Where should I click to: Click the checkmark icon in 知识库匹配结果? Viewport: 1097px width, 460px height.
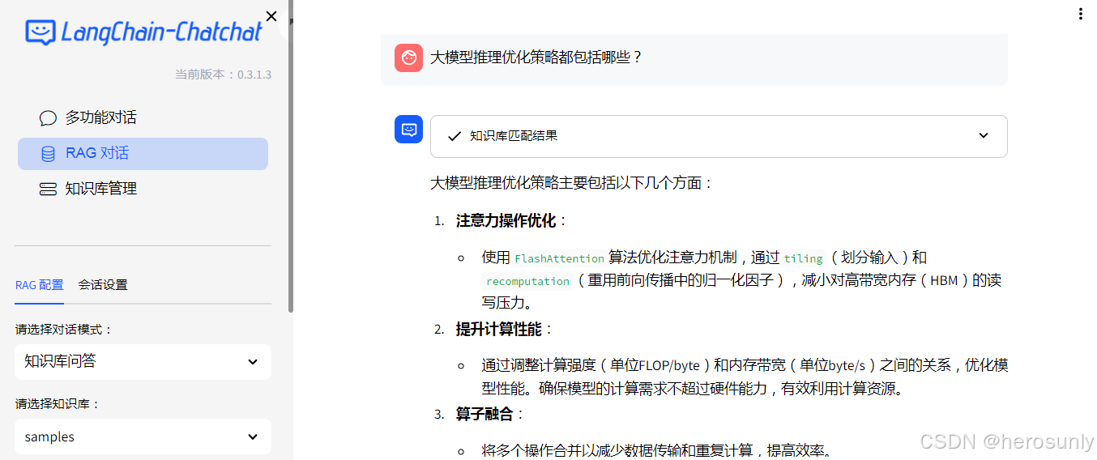[455, 136]
